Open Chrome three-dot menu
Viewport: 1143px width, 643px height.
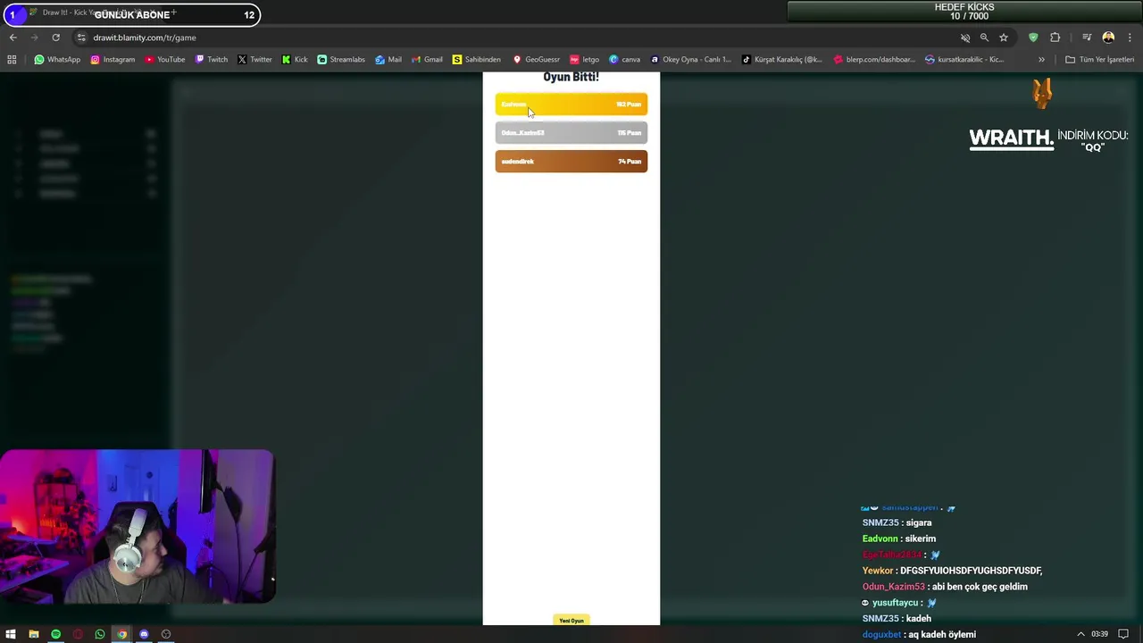[x=1130, y=38]
